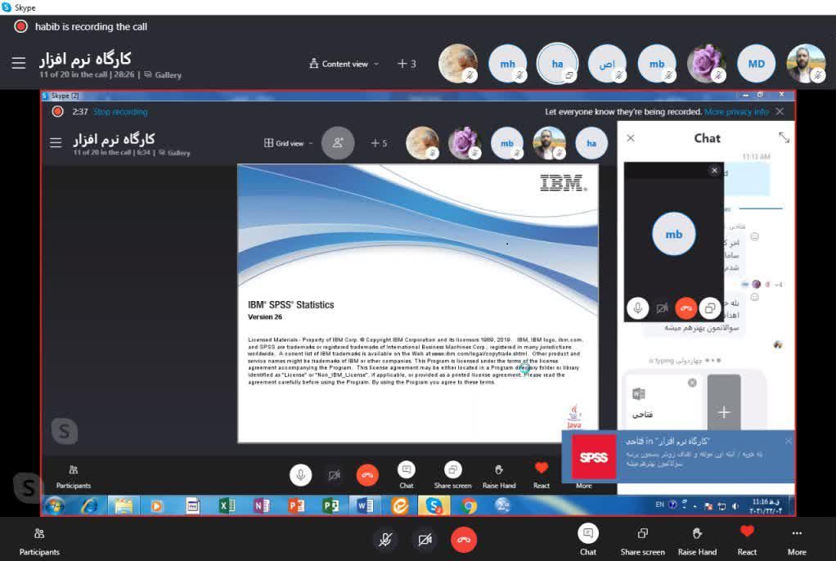Click the volume icon in shared system tray

735,506
